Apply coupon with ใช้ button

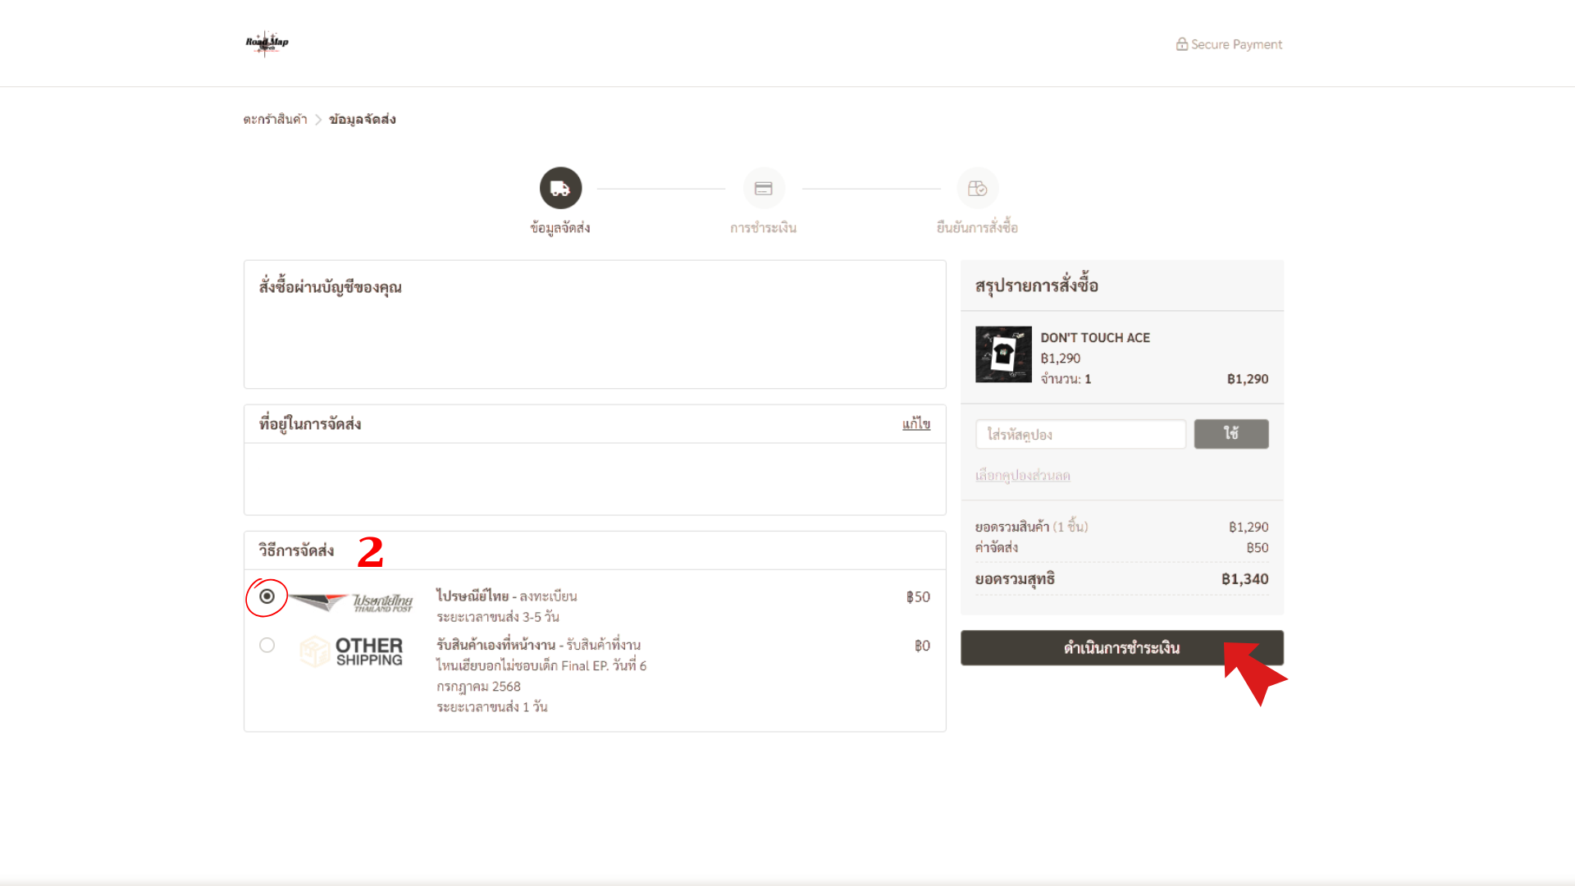point(1231,434)
